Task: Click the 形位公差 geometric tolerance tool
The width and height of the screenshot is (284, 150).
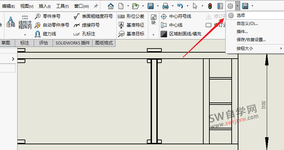Action: coord(131,16)
